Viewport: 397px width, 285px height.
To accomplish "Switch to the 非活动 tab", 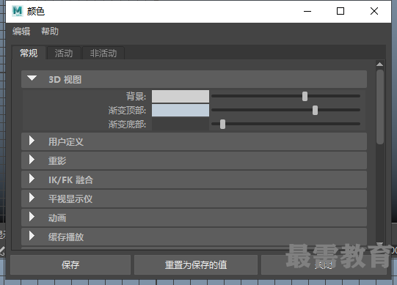I will (103, 53).
